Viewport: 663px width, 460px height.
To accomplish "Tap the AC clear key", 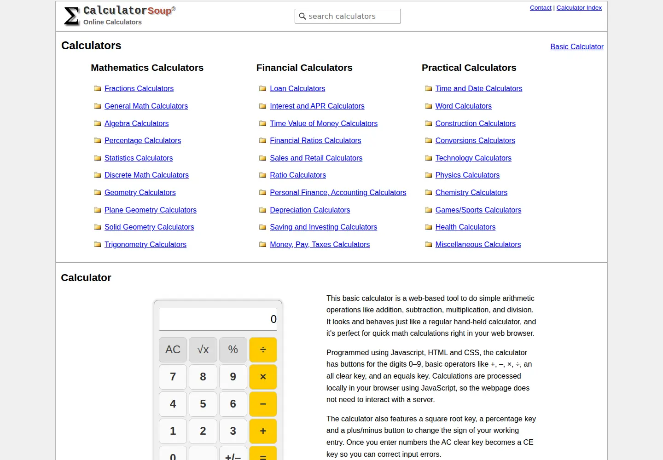I will [x=173, y=350].
